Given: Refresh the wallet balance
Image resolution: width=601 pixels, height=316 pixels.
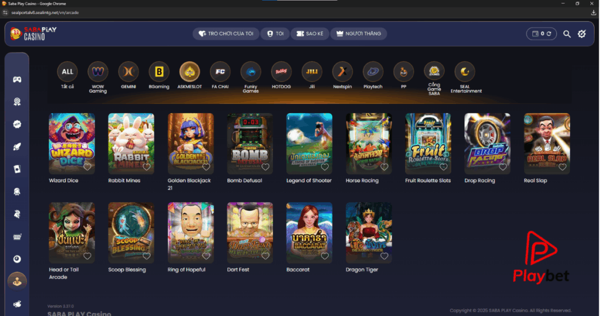Looking at the screenshot, I should [549, 33].
